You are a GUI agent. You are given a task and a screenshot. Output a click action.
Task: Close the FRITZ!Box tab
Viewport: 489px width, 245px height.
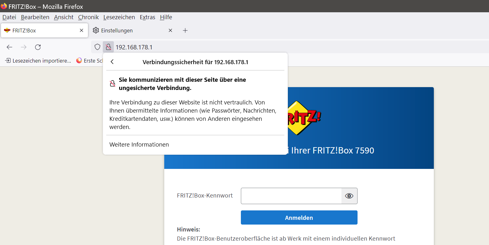click(x=81, y=31)
